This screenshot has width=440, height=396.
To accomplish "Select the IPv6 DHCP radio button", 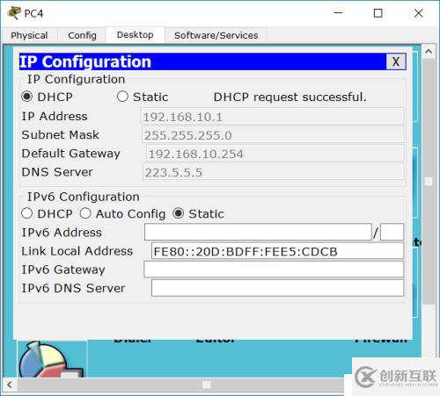I will click(26, 213).
